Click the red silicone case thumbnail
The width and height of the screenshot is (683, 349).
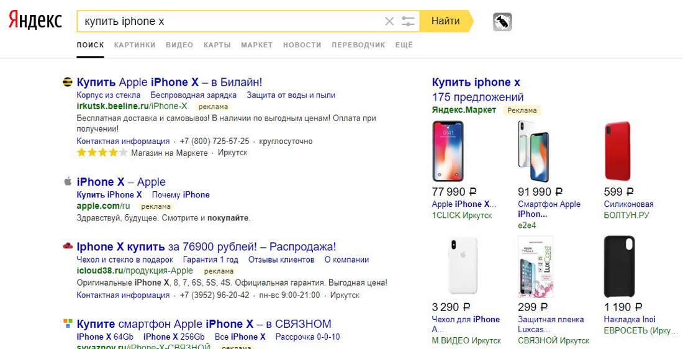[x=617, y=152]
